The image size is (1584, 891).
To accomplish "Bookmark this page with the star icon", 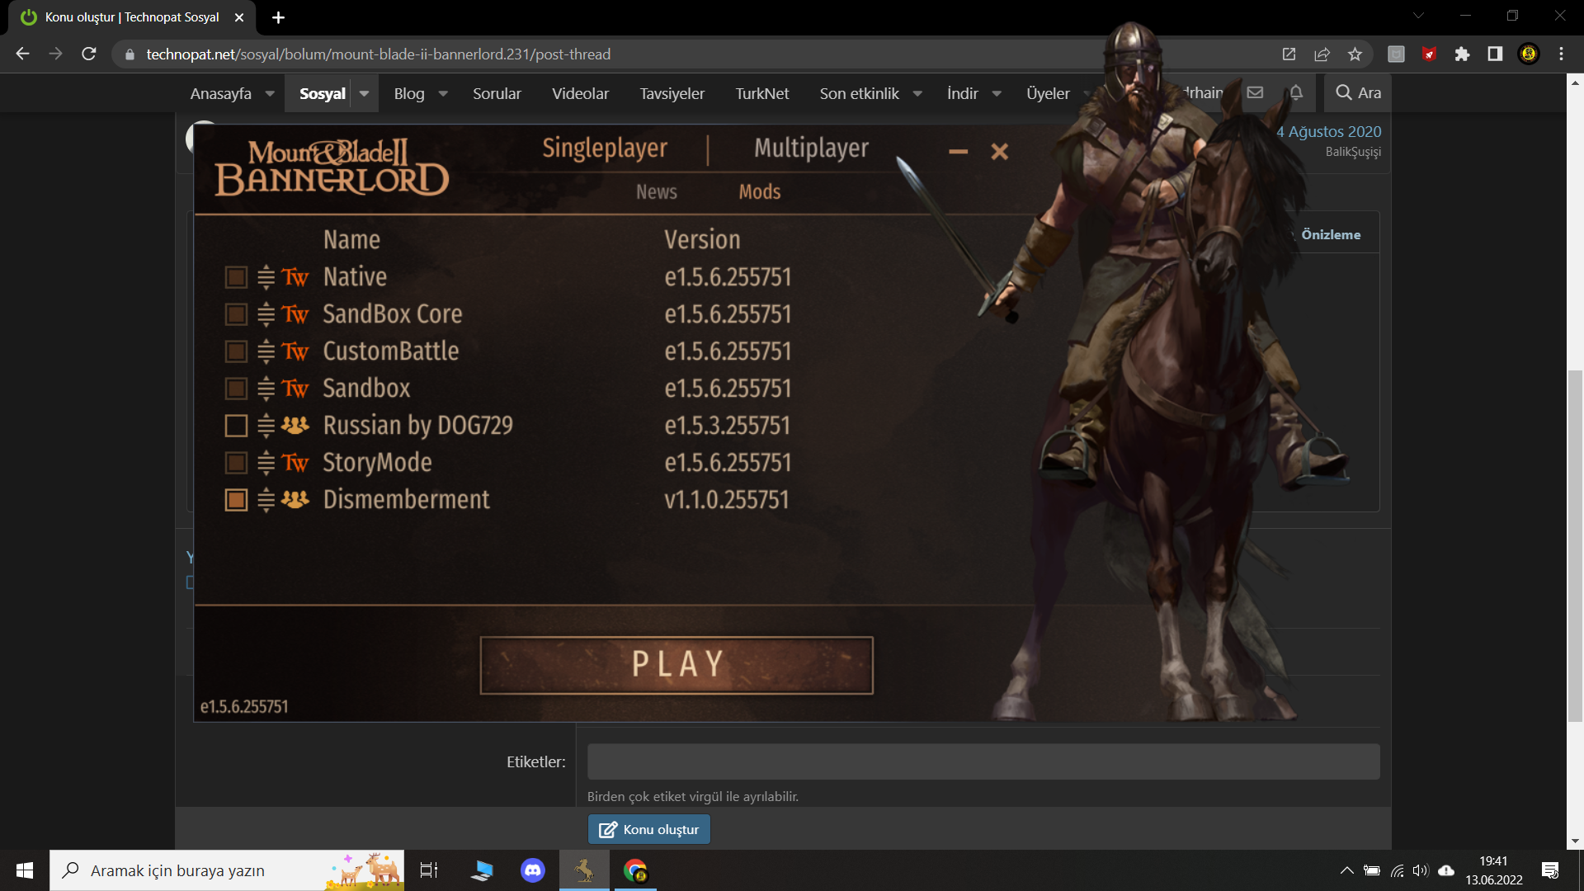I will coord(1355,54).
